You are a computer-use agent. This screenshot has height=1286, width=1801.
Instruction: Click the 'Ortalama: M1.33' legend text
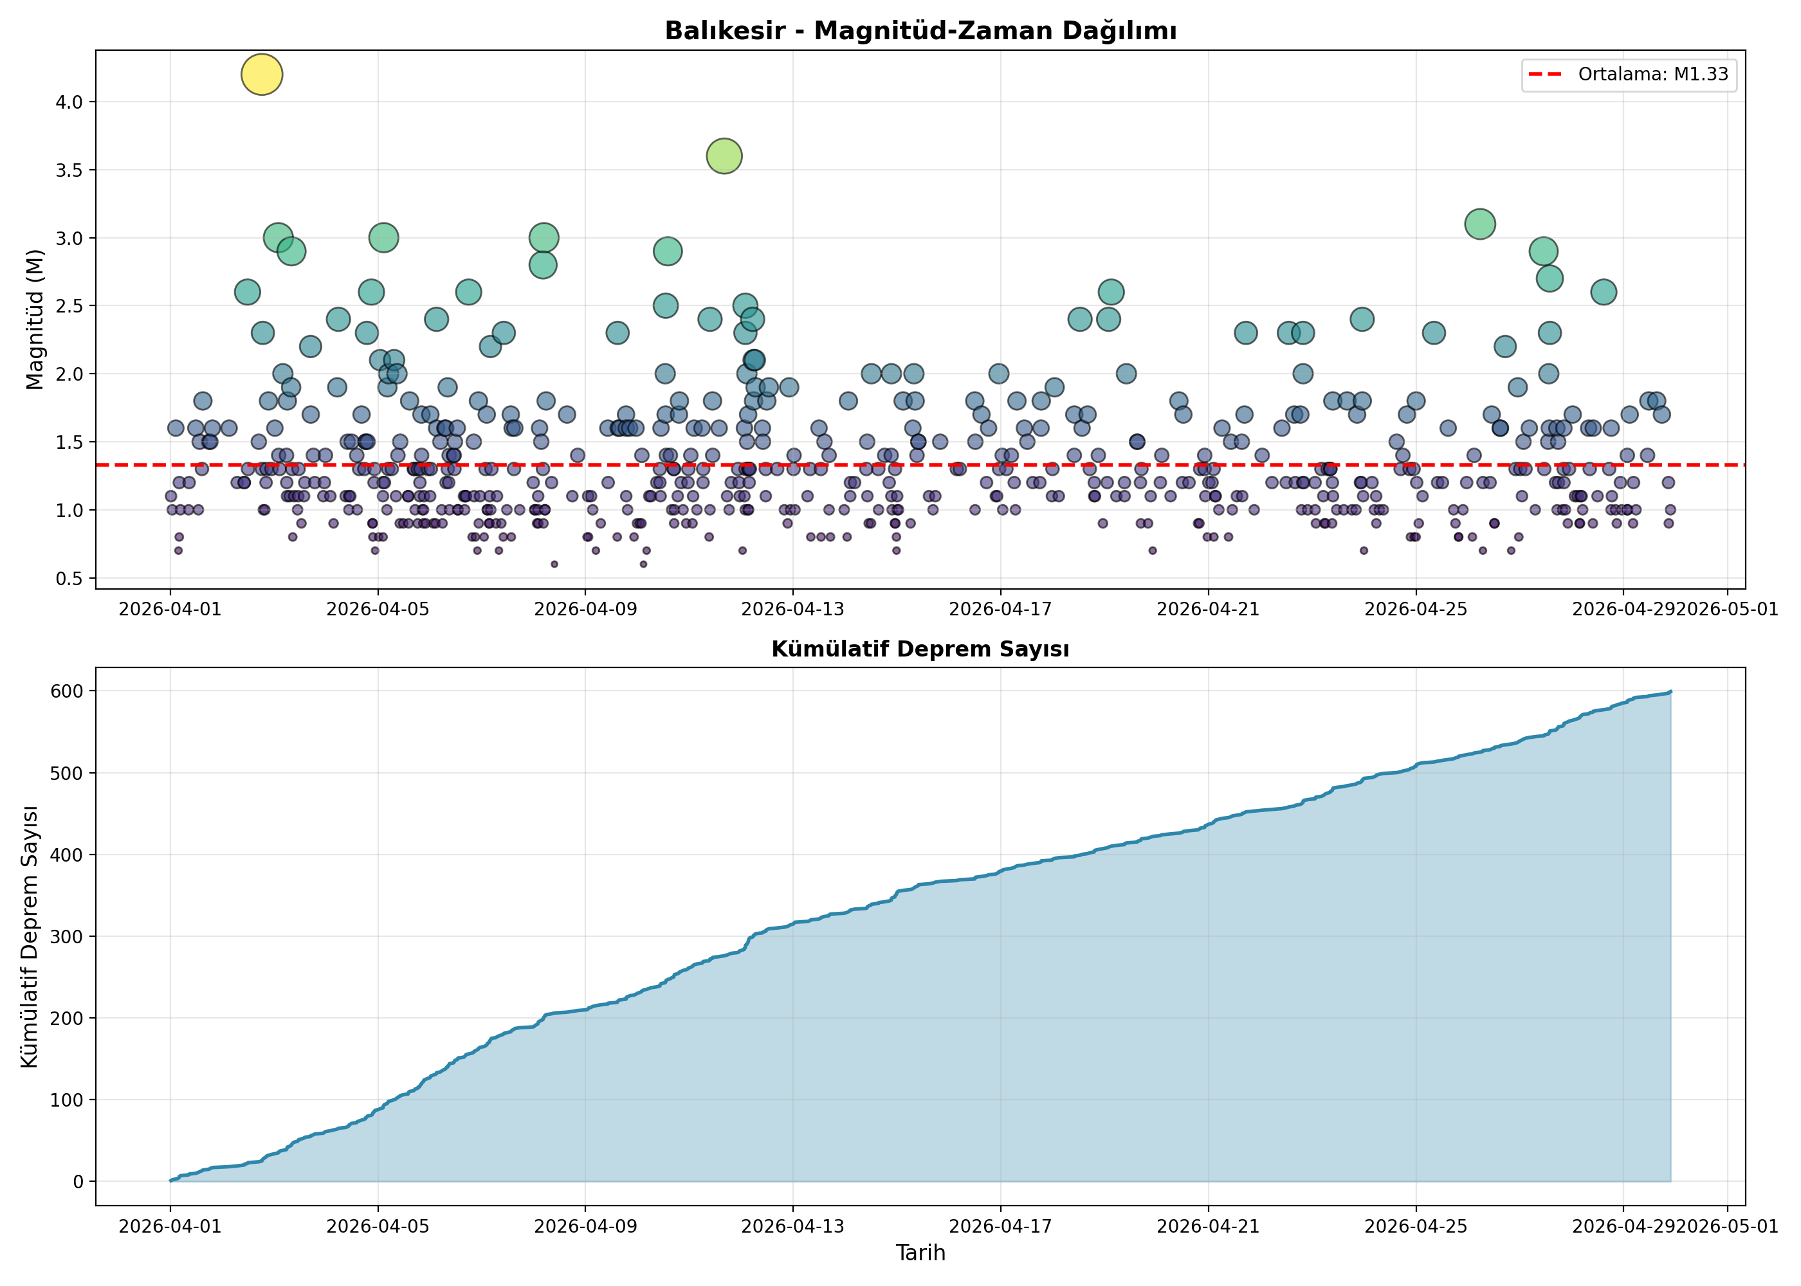tap(1654, 75)
